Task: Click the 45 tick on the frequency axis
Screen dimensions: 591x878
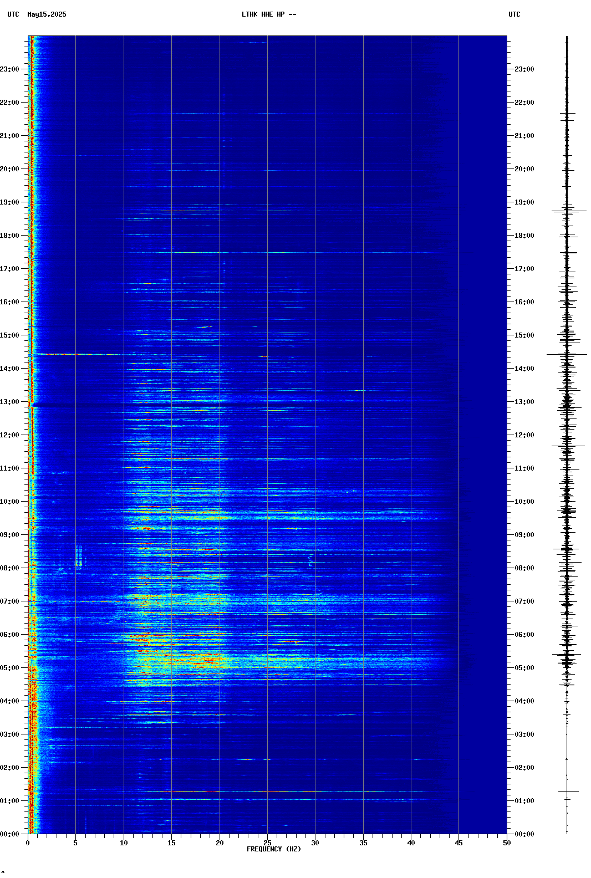Action: tap(458, 843)
